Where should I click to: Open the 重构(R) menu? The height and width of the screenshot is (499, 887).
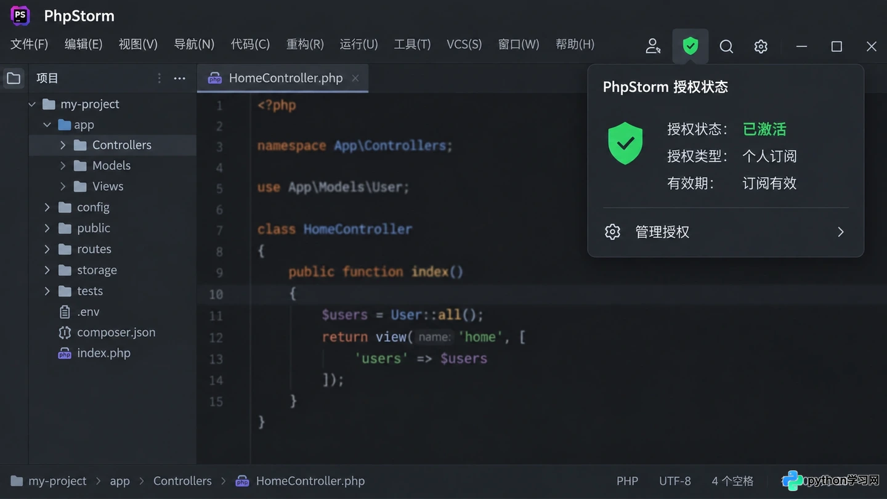coord(305,44)
